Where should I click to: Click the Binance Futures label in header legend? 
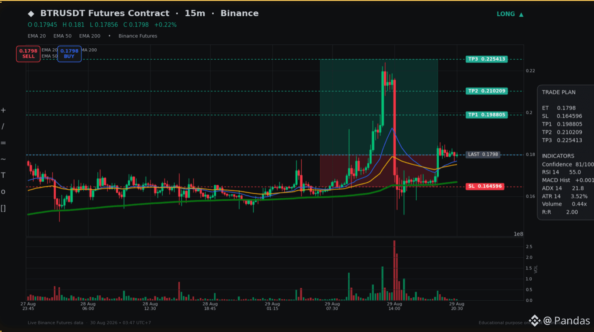(138, 36)
